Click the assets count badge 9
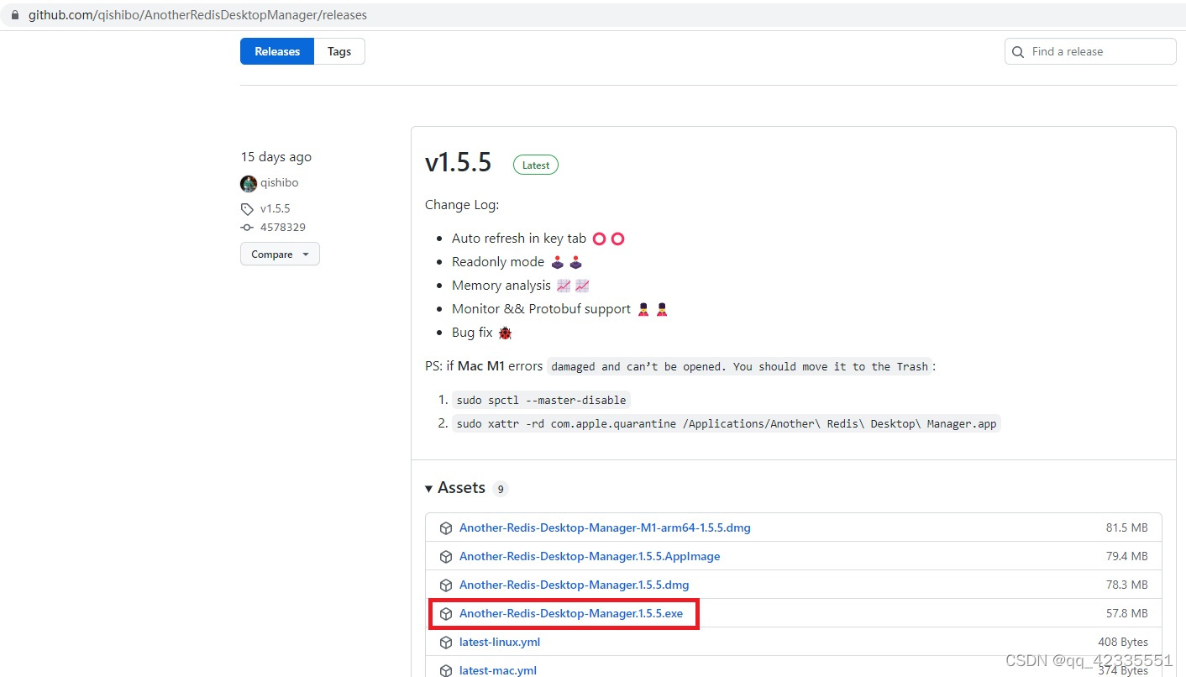The height and width of the screenshot is (677, 1186). point(500,489)
